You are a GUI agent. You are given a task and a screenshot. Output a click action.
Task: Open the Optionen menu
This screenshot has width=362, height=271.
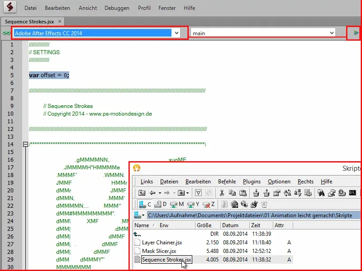tap(279, 182)
